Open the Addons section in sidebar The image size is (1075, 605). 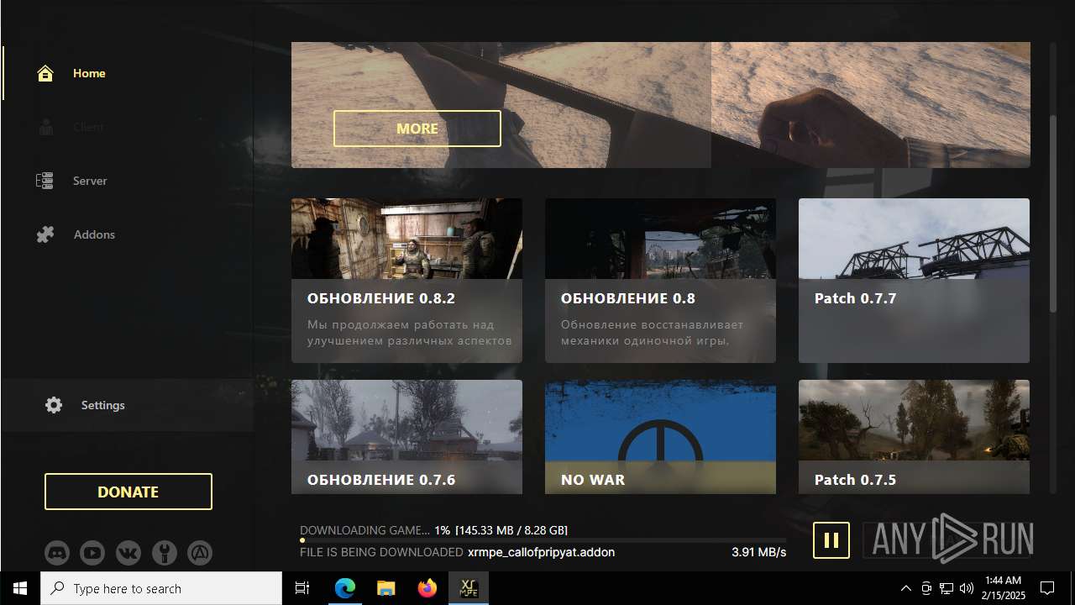click(x=128, y=234)
